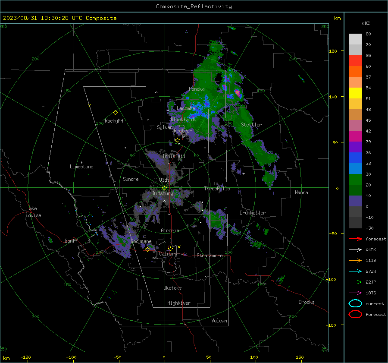Select the slate 0-10 dBZ color swatch

tap(355, 201)
